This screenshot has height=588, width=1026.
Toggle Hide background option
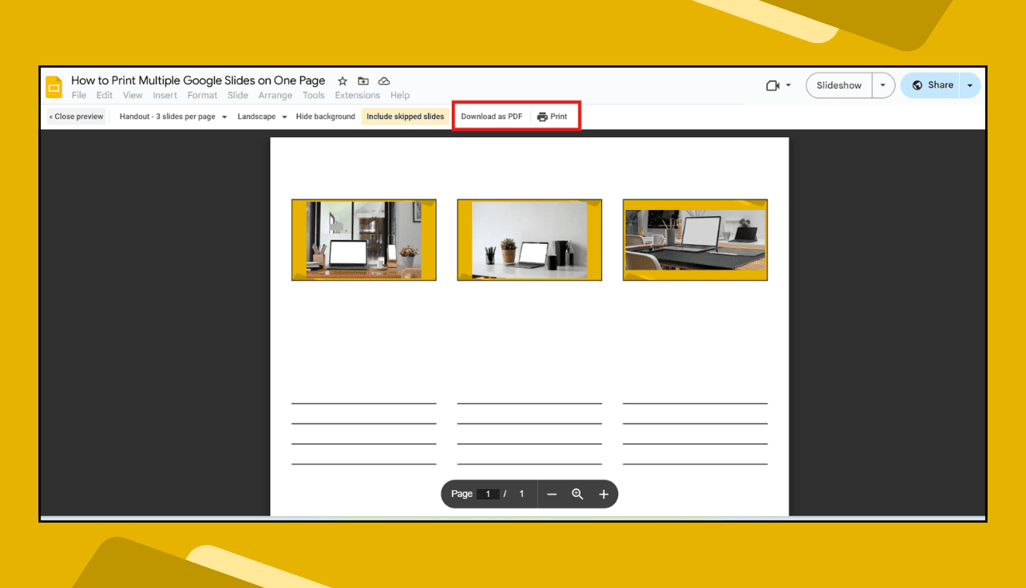pos(325,116)
